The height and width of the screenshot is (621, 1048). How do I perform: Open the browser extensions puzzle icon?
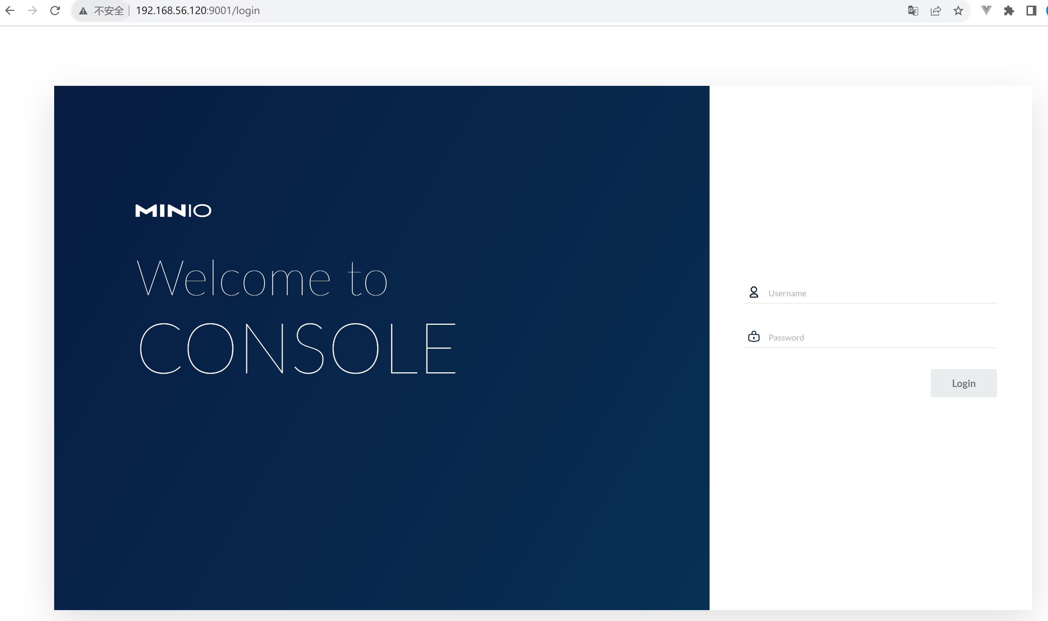click(x=1009, y=11)
